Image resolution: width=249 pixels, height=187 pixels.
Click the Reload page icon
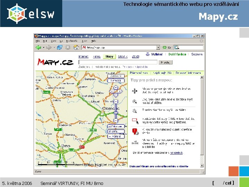tap(59, 47)
